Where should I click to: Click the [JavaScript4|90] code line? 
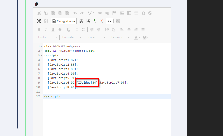(x=63, y=74)
